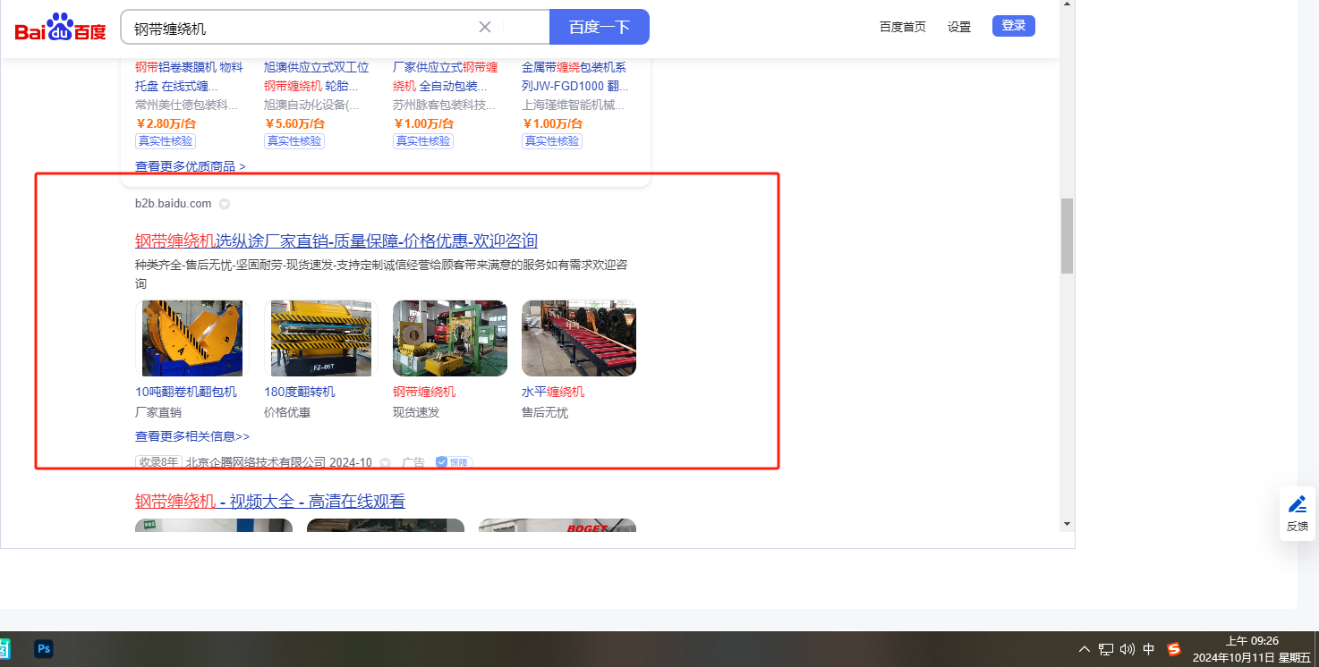Open the 旭澳供应立式双工位 product link
Screen dimensions: 1319x667
click(x=317, y=77)
